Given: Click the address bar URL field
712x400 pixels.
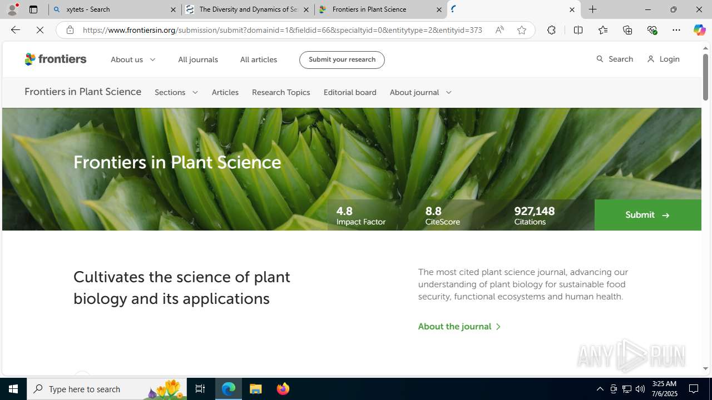Looking at the screenshot, I should (x=283, y=30).
